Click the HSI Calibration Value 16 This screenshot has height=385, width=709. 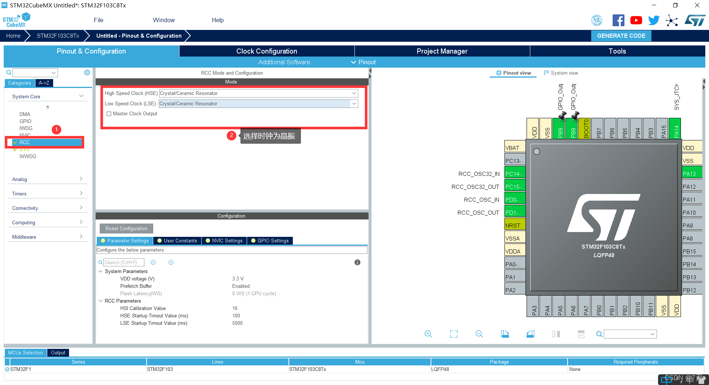point(235,308)
